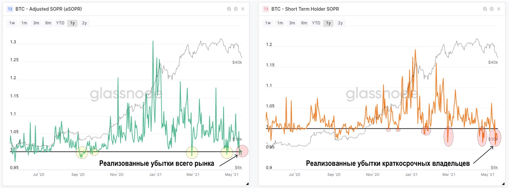Image resolution: width=509 pixels, height=188 pixels.
Task: Show 2y range on aSOPR chart
Action: pyautogui.click(x=84, y=23)
